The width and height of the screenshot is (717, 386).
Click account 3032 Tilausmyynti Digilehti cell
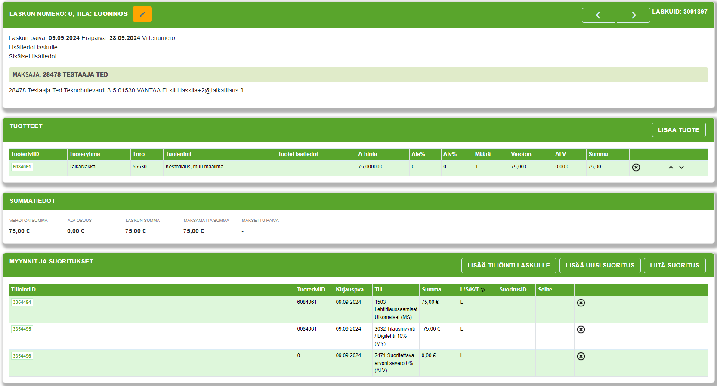point(396,336)
